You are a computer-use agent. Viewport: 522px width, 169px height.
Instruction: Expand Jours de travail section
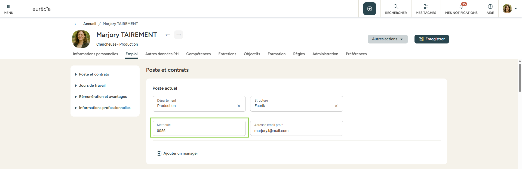[92, 85]
